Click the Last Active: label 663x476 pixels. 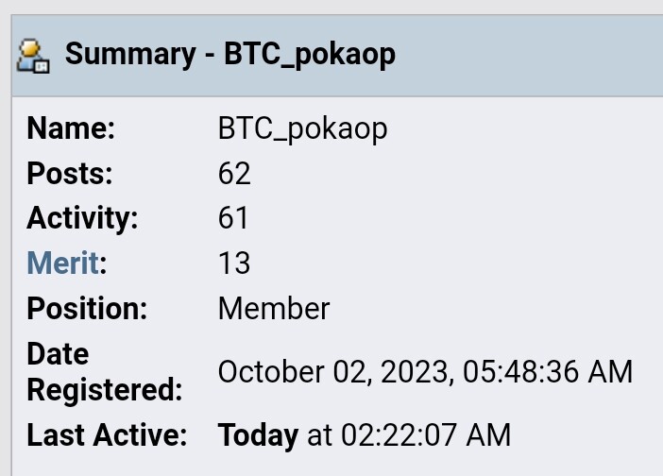(107, 435)
